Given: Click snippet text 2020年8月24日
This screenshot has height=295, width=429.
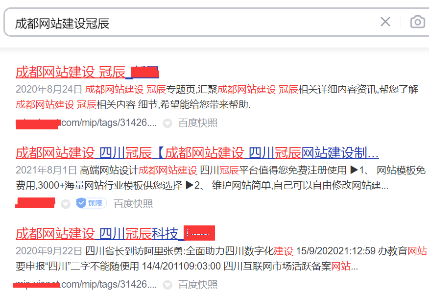Looking at the screenshot, I should pyautogui.click(x=49, y=89).
